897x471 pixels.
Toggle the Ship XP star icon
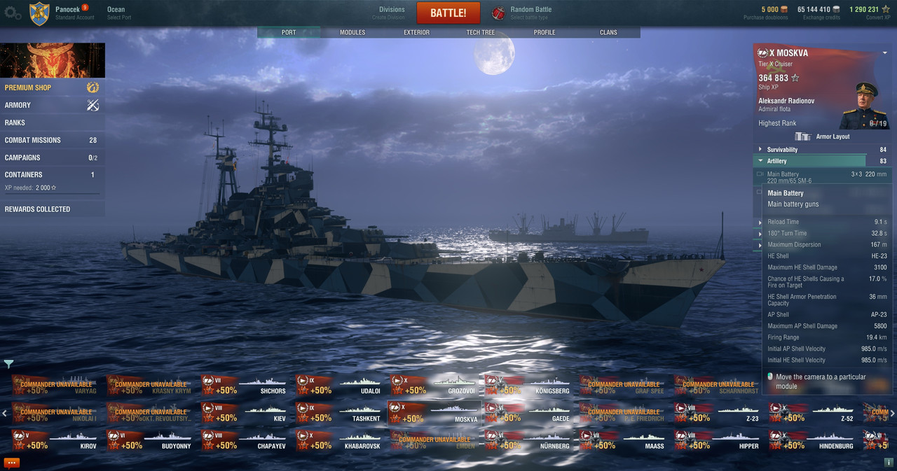pyautogui.click(x=795, y=78)
